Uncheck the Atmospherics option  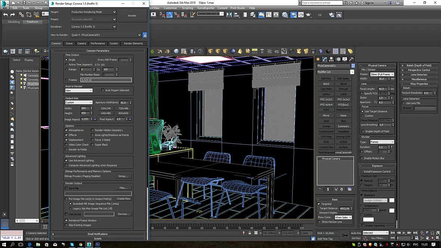coord(67,130)
